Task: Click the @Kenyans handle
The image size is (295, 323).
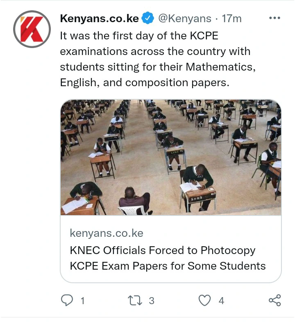Action: coord(185,18)
